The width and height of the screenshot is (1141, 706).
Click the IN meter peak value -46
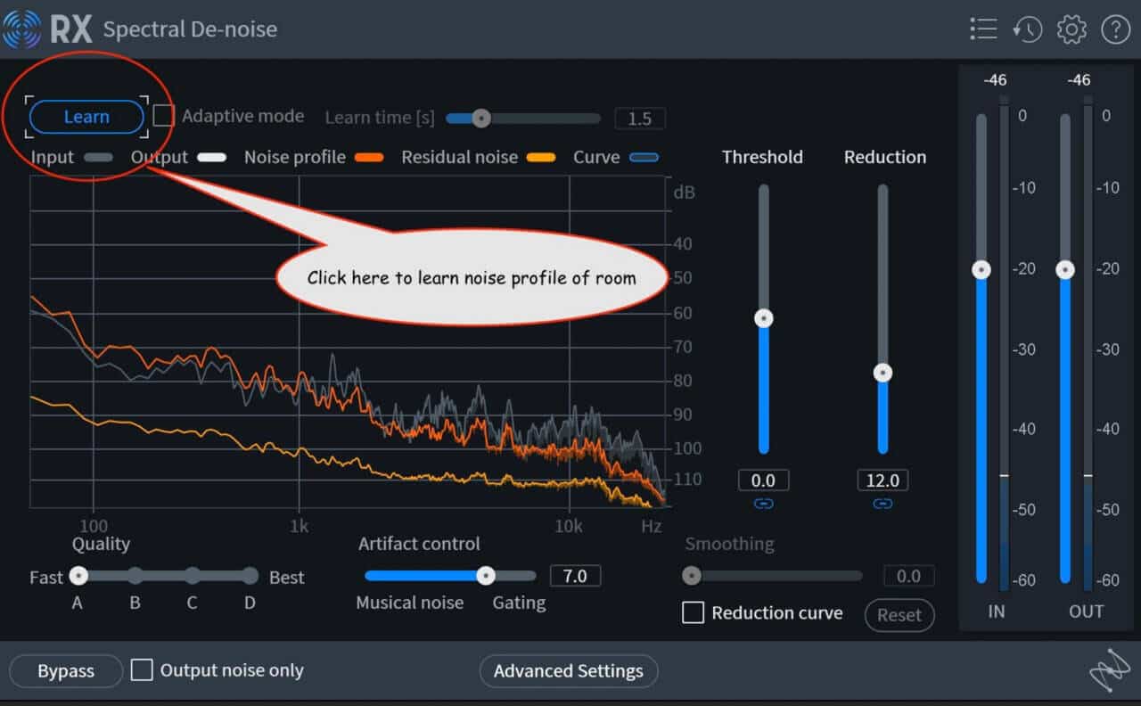(995, 80)
